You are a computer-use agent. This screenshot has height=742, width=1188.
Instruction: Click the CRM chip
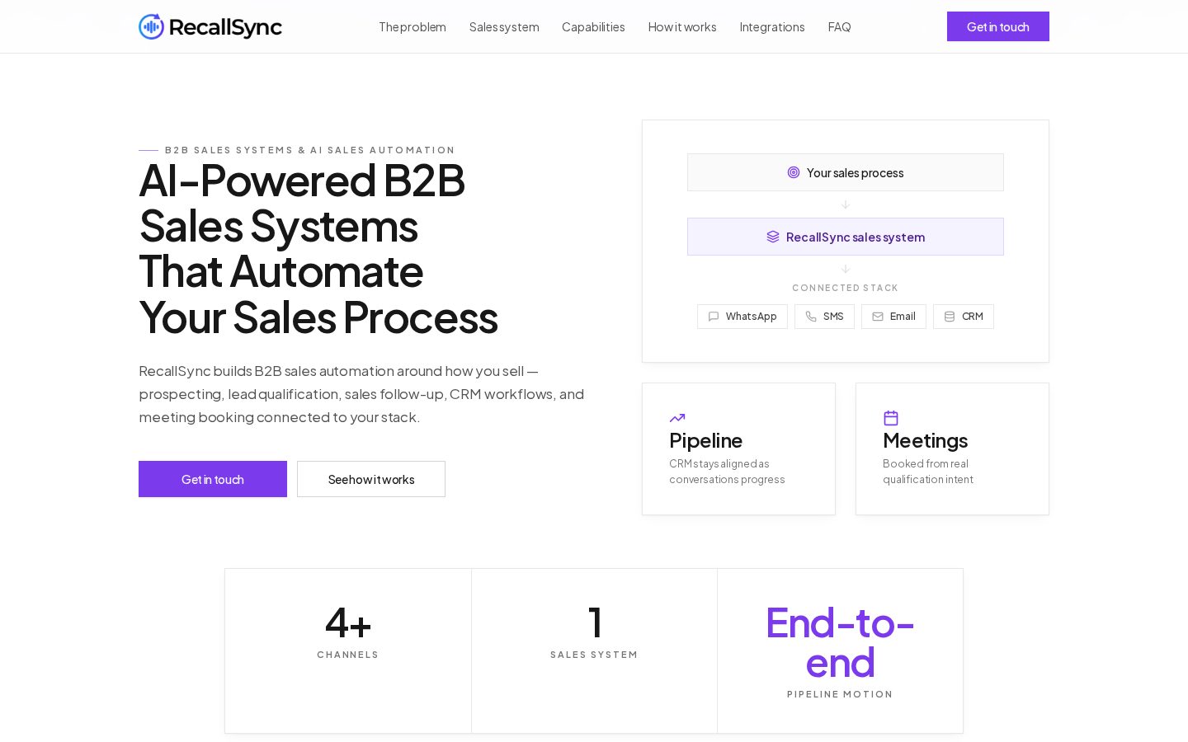coord(964,317)
